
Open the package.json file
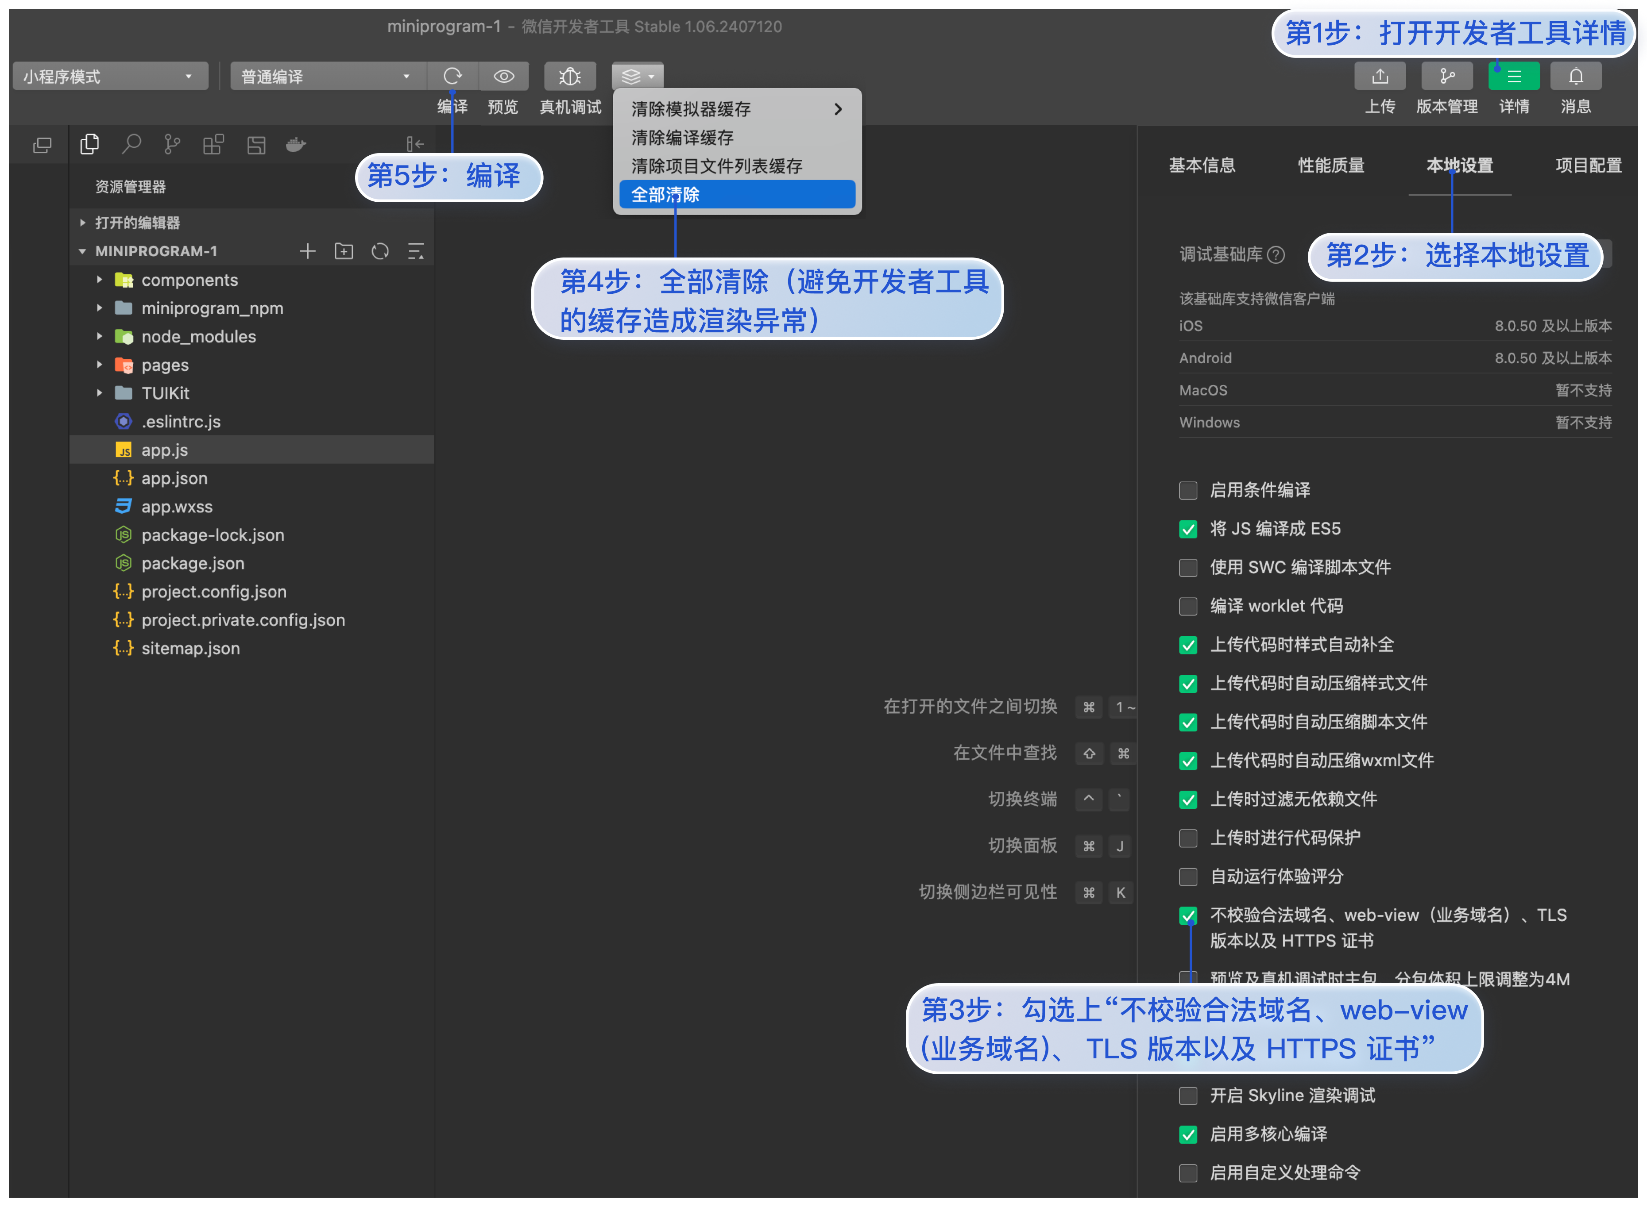[252, 563]
